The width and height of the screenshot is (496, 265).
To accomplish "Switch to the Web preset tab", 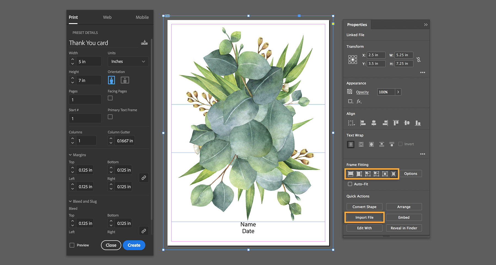I will (107, 17).
